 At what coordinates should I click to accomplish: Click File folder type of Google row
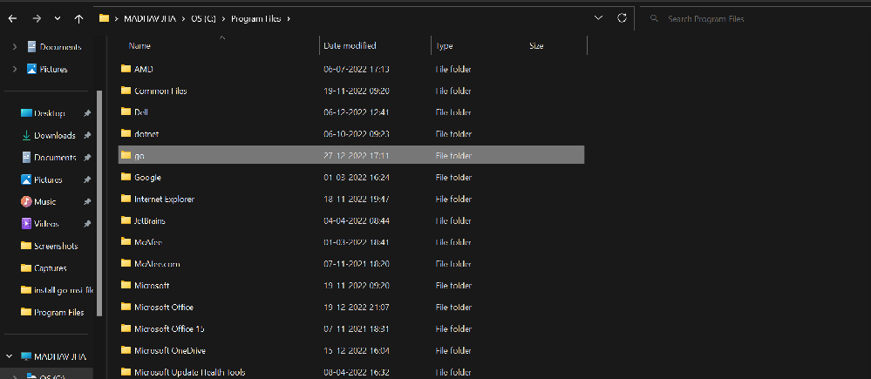point(454,178)
